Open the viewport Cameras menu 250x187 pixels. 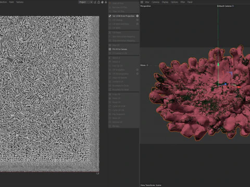[155, 2]
